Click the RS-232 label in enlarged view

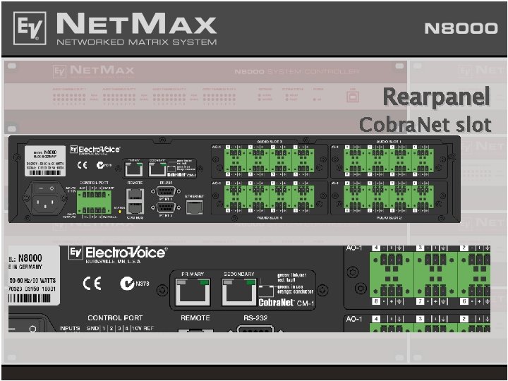[x=255, y=317]
